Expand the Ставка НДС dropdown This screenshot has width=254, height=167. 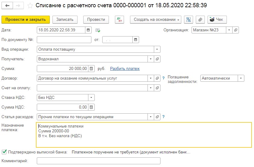pos(91,97)
